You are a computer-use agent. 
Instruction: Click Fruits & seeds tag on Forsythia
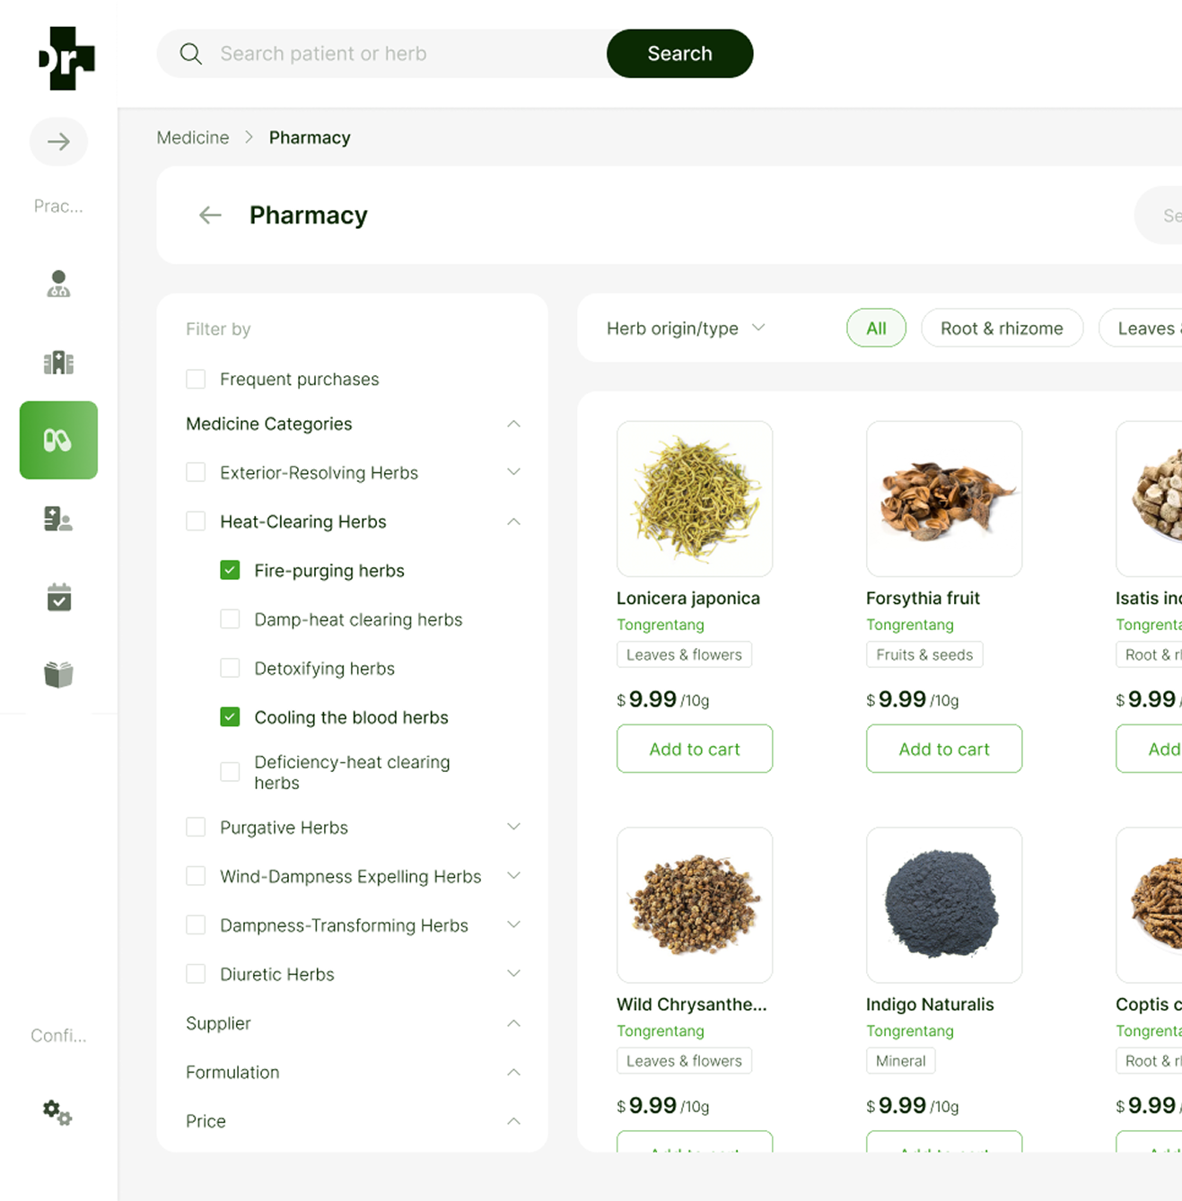click(924, 654)
